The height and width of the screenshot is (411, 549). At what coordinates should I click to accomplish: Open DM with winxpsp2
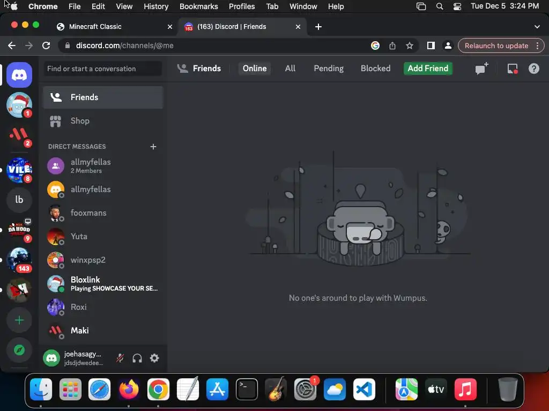(103, 260)
